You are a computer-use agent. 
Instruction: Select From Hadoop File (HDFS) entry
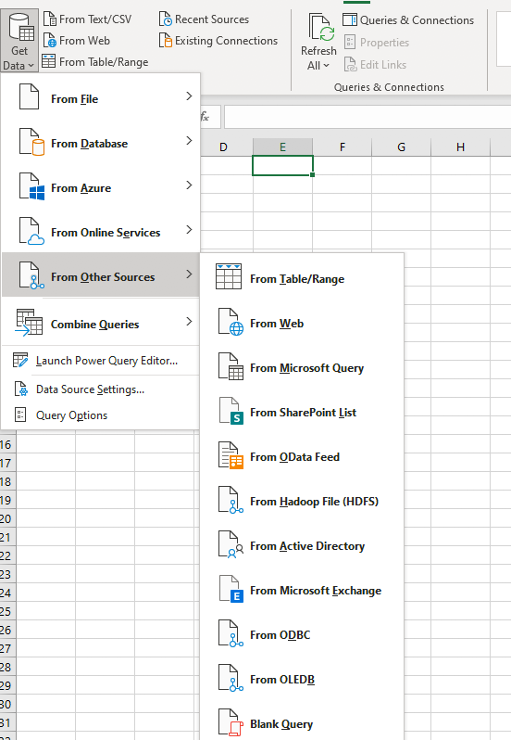302,501
